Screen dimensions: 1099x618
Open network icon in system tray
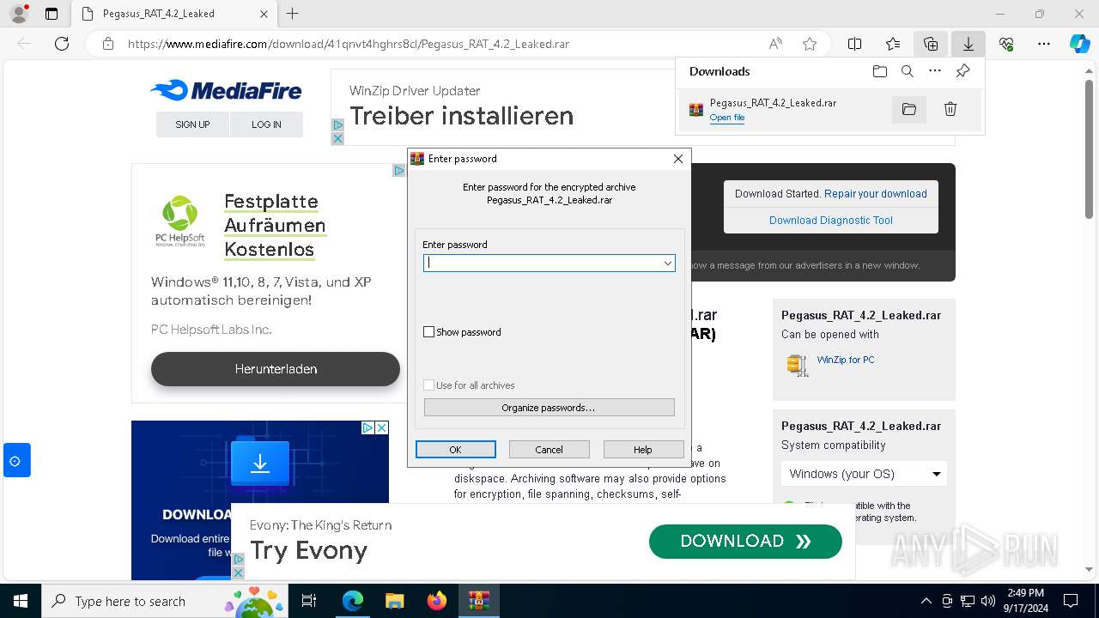(968, 601)
